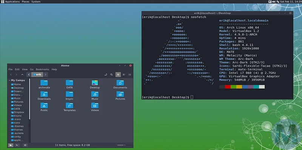
Task: Open the Help menu
Action: tap(54, 70)
